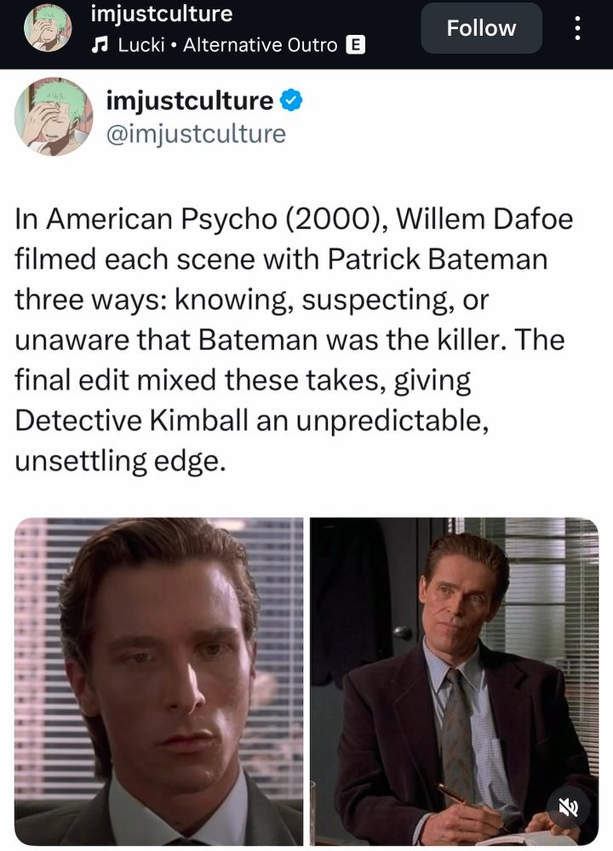Tap the tweet text about American Psycho
This screenshot has height=851, width=613.
click(x=294, y=340)
